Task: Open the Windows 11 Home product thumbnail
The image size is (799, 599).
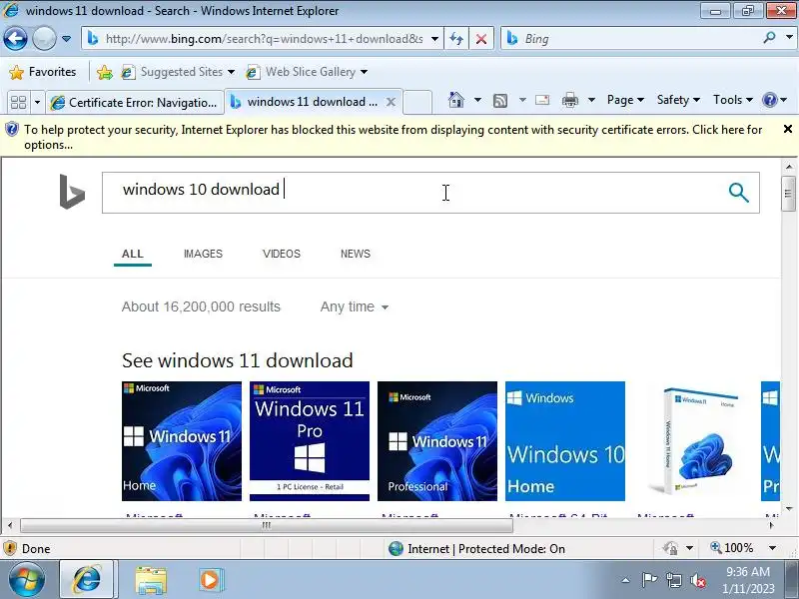Action: pyautogui.click(x=182, y=441)
